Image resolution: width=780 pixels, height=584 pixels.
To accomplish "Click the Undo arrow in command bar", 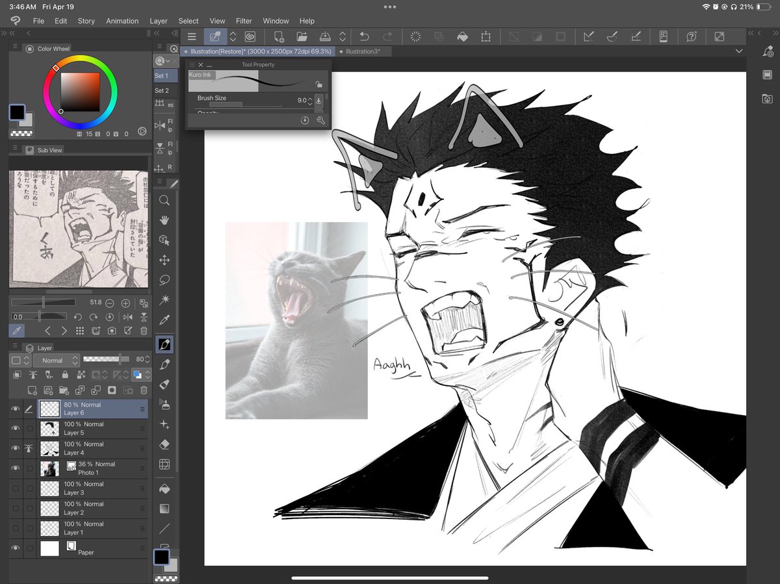I will (x=364, y=37).
